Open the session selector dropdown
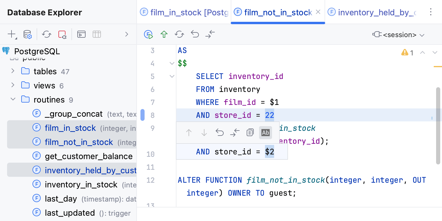The width and height of the screenshot is (442, 221). (x=398, y=34)
